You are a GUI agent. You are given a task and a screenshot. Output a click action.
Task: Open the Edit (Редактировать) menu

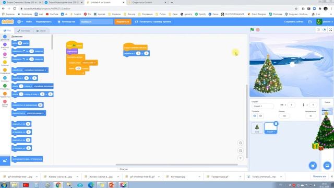(x=44, y=22)
